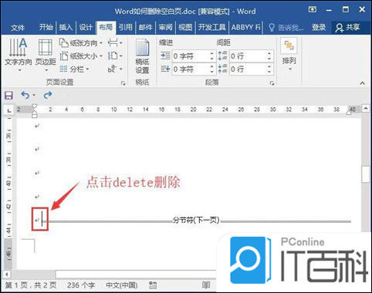This screenshot has width=372, height=293.
Task: Open the 纸张方向 orientation dropdown
Action: [x=81, y=43]
